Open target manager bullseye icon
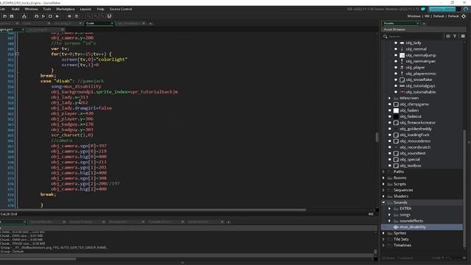This screenshot has height=265, width=471. tap(464, 16)
